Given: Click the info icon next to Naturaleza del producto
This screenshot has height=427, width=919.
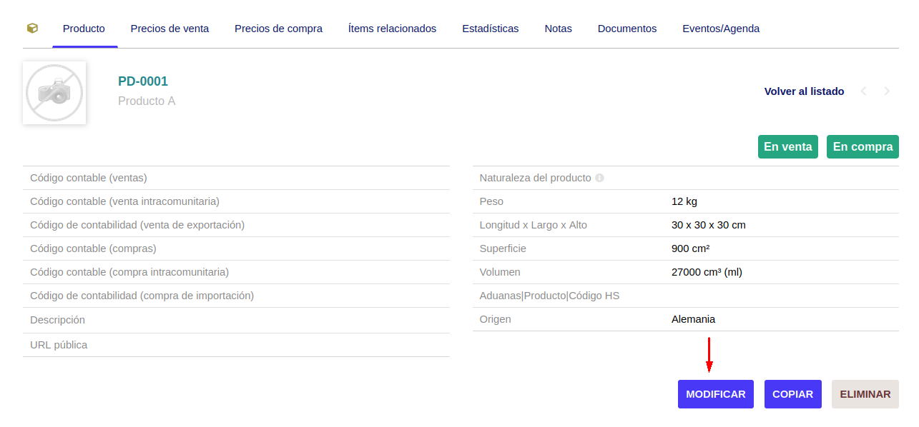Looking at the screenshot, I should click(x=599, y=177).
